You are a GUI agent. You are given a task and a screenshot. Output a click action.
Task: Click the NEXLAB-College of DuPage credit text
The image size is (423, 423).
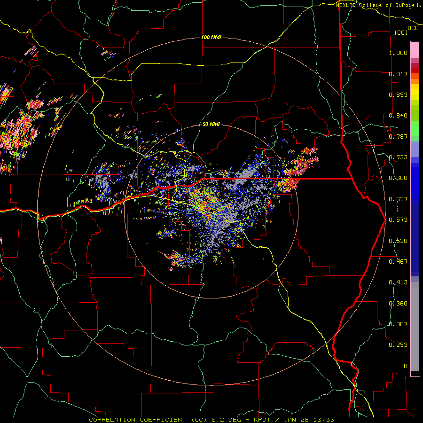(x=375, y=5)
